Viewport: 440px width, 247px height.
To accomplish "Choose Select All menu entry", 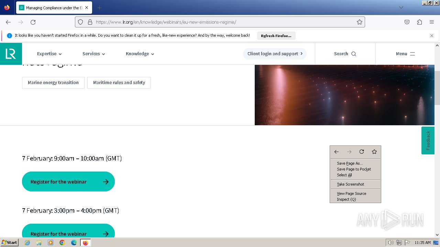I will click(355, 175).
